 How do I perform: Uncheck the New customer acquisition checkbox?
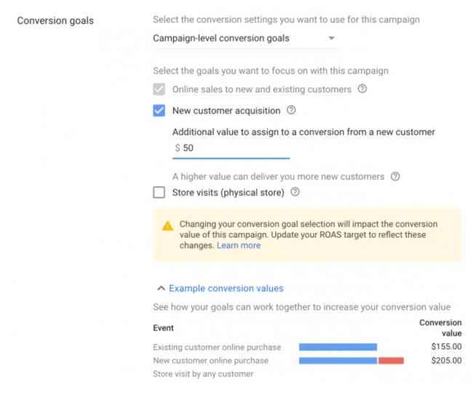[159, 110]
